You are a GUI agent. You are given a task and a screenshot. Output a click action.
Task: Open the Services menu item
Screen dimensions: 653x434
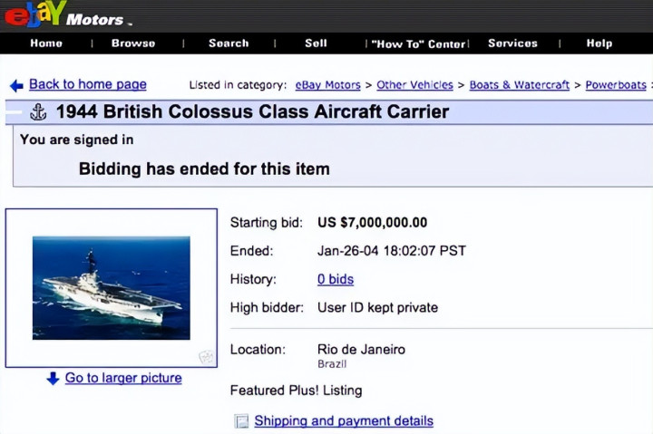(x=512, y=43)
